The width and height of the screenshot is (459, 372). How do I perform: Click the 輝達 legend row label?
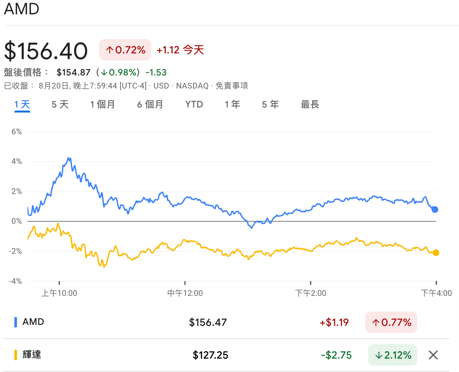point(32,355)
